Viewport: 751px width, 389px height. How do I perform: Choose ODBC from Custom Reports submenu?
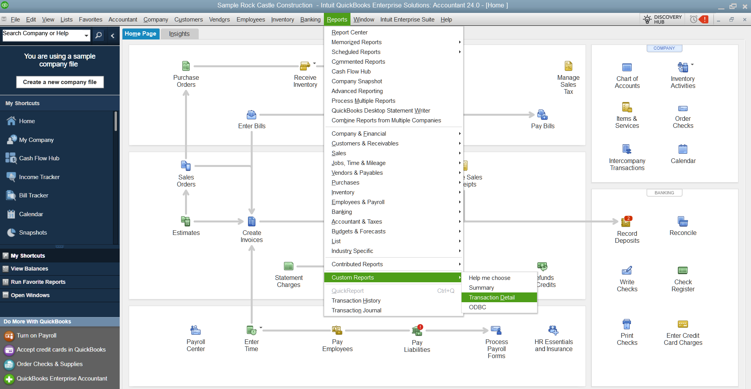click(499, 307)
